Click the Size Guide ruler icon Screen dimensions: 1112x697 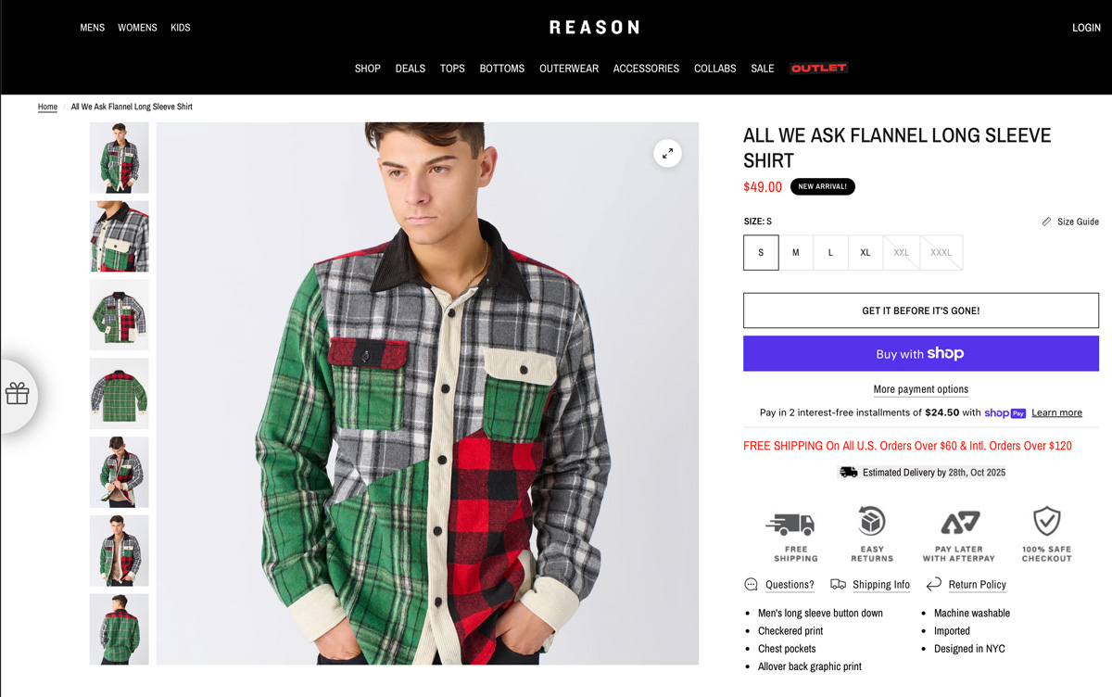[x=1047, y=222]
